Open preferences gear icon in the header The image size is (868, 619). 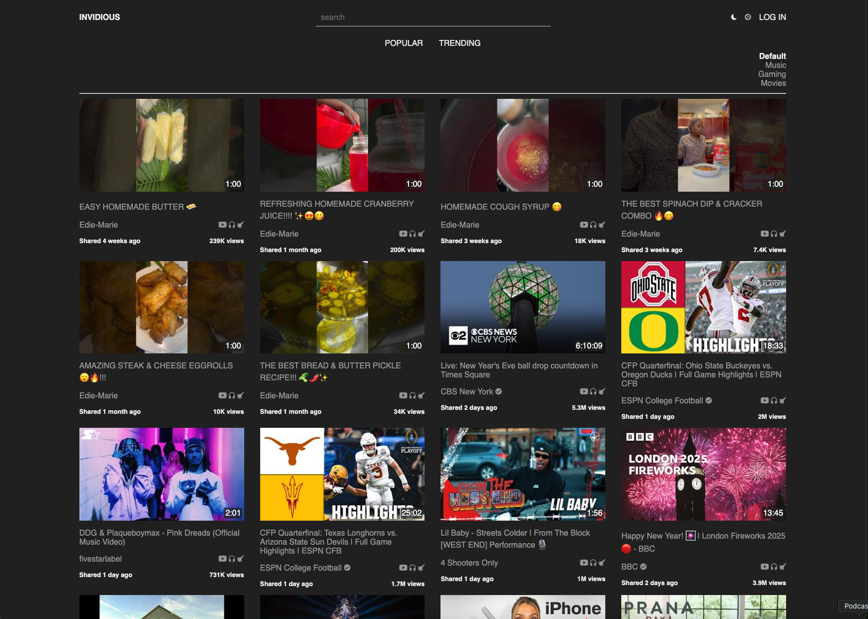pos(748,17)
